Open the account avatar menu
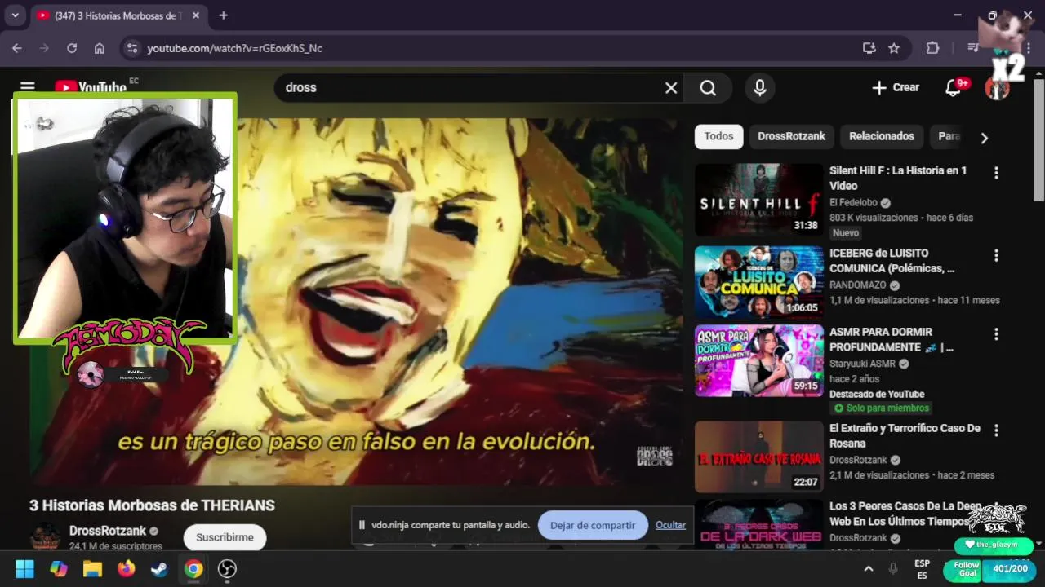This screenshot has width=1045, height=587. (x=997, y=87)
